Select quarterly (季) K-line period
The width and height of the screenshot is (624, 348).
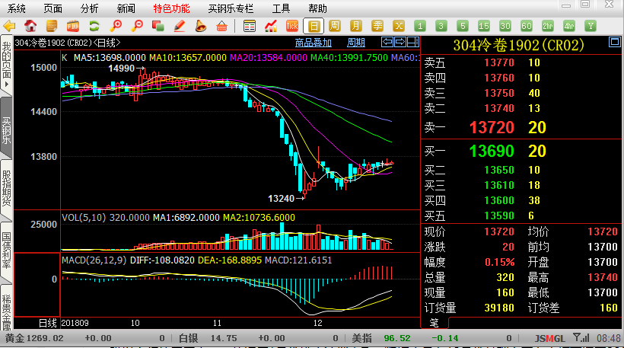[377, 27]
